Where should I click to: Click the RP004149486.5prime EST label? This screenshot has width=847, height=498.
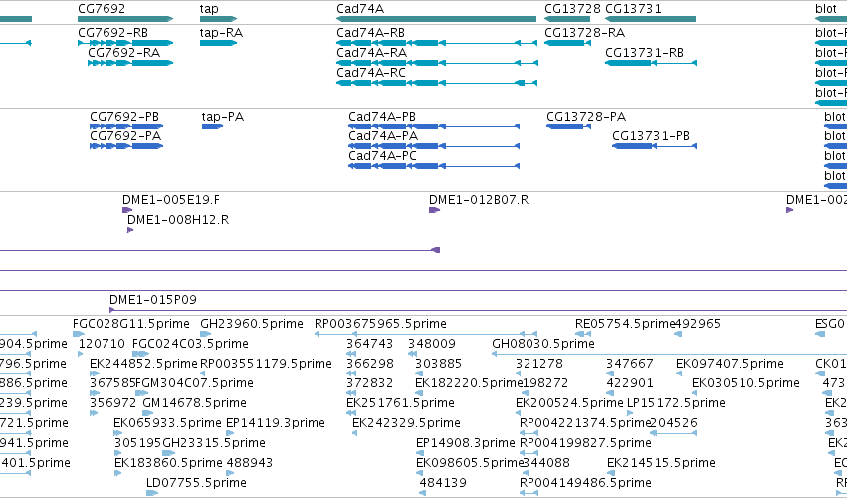click(x=585, y=483)
